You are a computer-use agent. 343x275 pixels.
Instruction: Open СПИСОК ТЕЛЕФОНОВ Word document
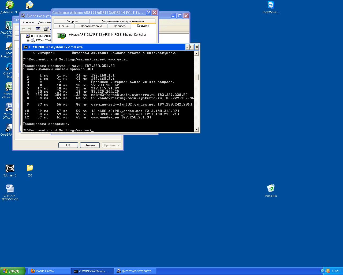(x=10, y=189)
